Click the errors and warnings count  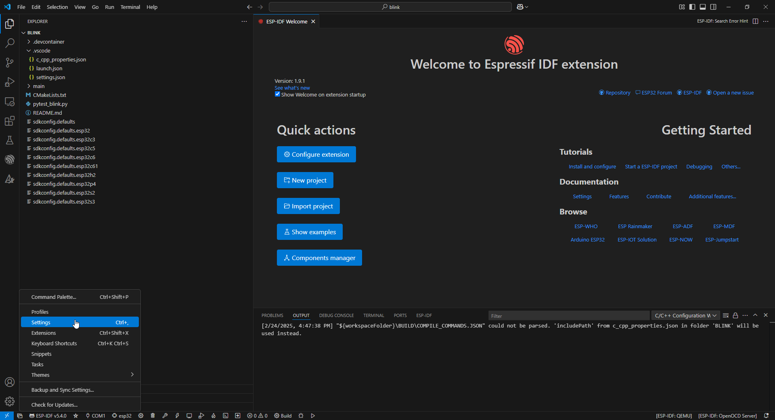pyautogui.click(x=257, y=416)
